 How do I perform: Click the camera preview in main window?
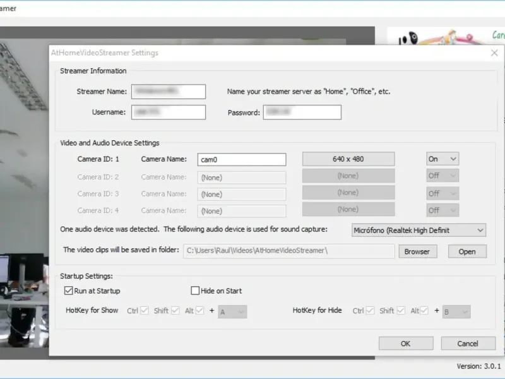tap(24, 193)
